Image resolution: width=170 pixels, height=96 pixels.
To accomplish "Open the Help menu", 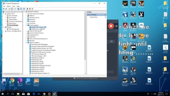I will (18, 6).
